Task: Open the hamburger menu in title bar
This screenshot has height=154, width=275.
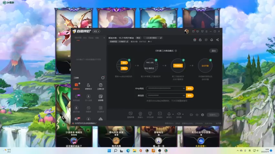Action: pyautogui.click(x=207, y=31)
